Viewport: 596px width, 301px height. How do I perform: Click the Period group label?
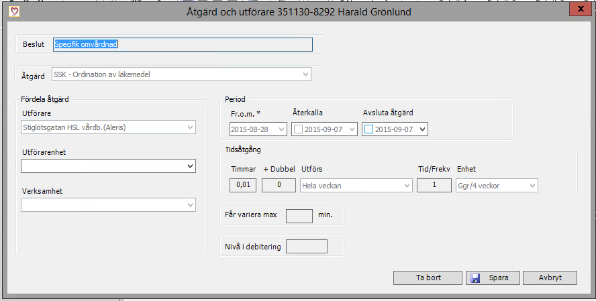[235, 99]
